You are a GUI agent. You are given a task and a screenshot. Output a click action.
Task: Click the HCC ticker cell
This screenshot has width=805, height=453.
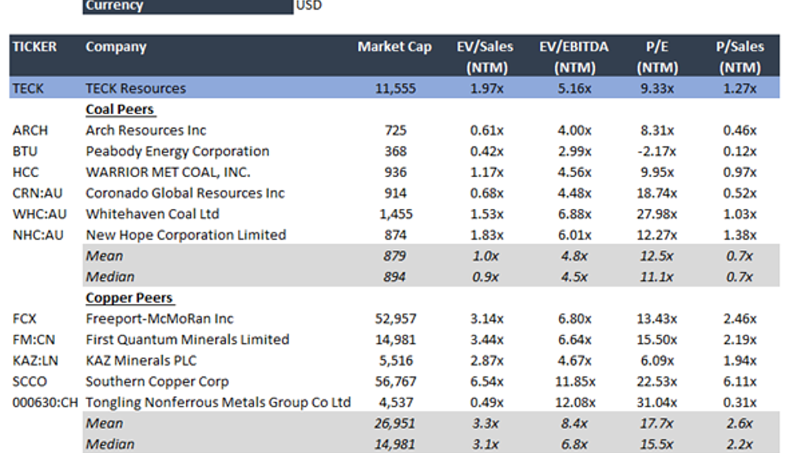click(26, 172)
